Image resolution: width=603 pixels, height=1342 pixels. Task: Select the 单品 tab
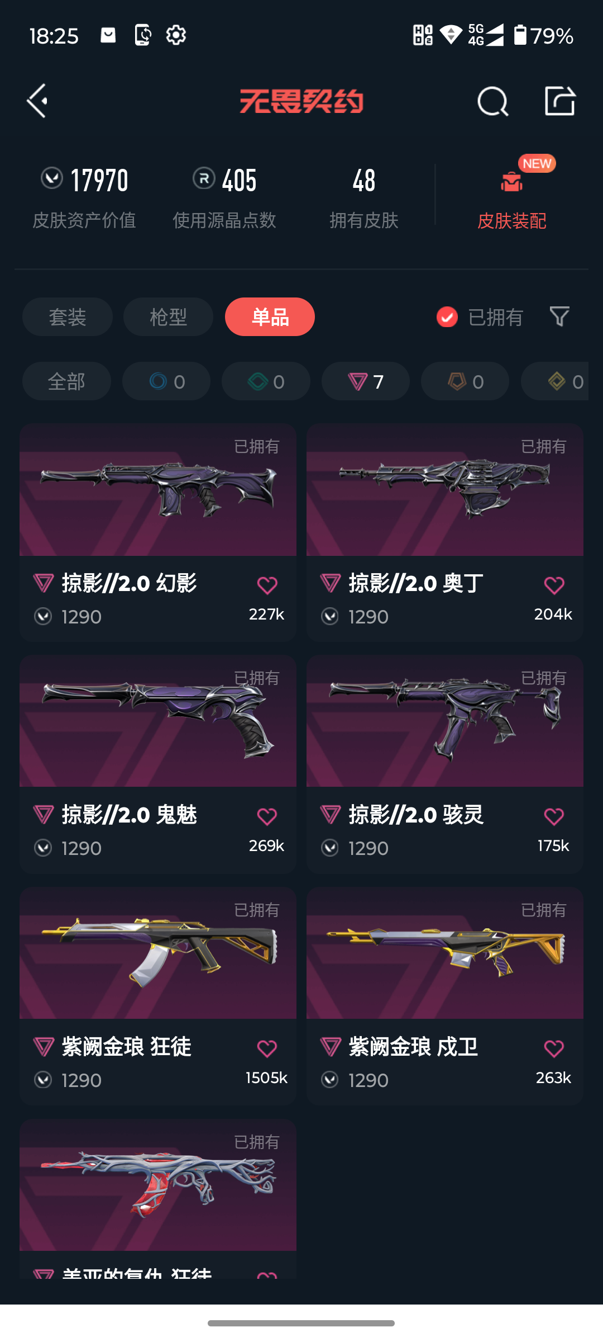pos(270,317)
